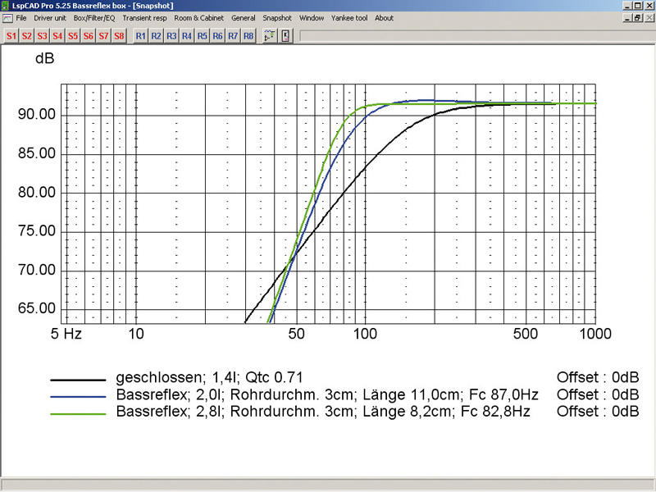Click the R2 recall button
The width and height of the screenshot is (656, 492).
pos(157,36)
